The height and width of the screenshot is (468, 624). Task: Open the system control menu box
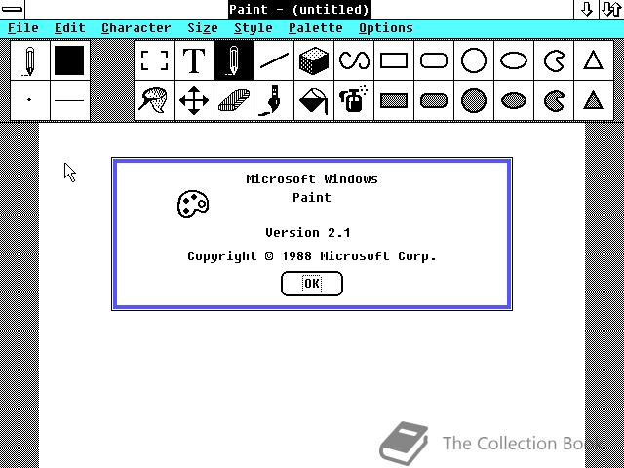coord(12,9)
